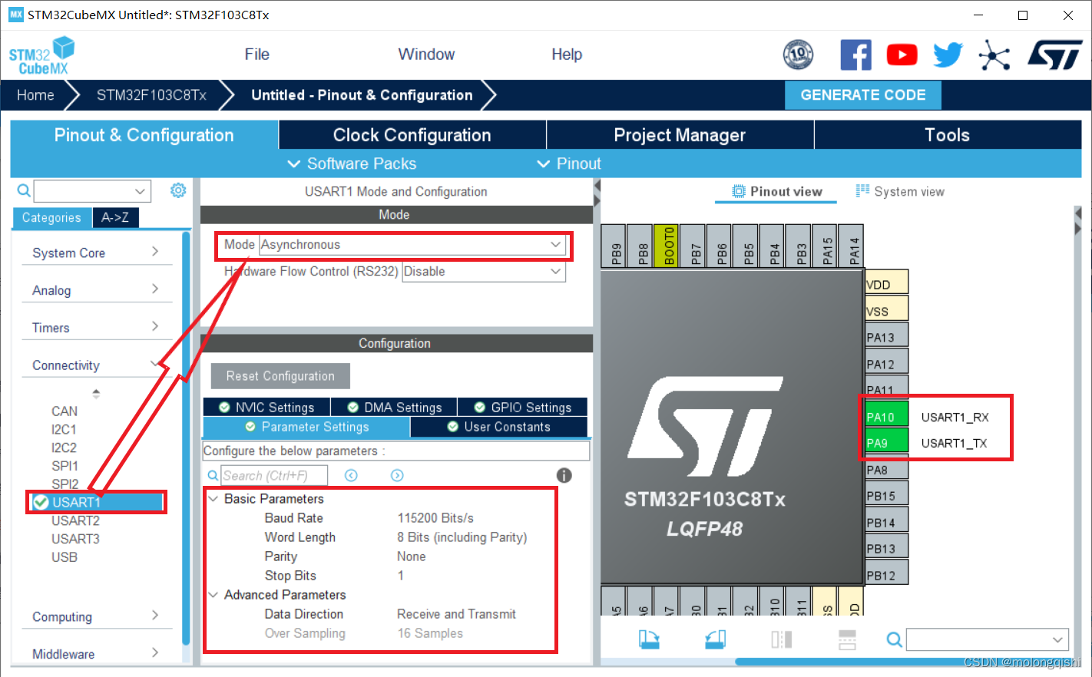The width and height of the screenshot is (1092, 677).
Task: Select USB in connectivity list
Action: 65,557
